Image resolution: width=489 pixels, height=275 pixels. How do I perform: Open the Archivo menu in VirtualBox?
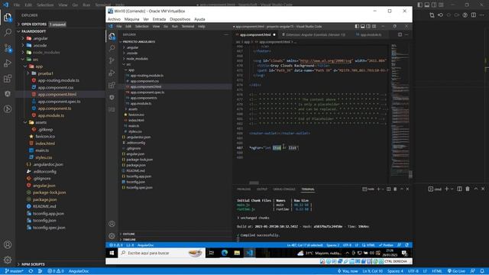click(x=114, y=19)
